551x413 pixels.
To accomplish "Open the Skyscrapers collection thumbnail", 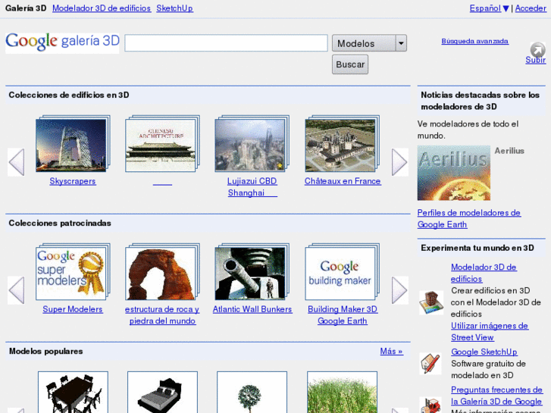I will tap(73, 144).
